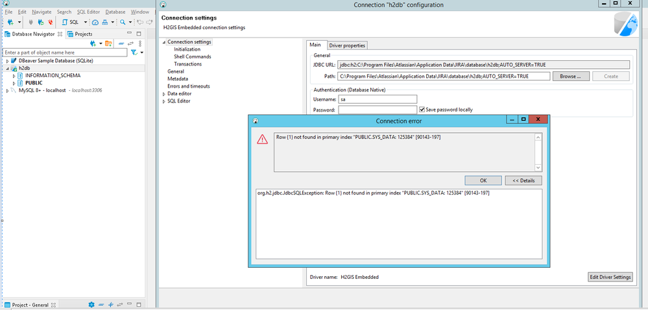
Task: Close the Project - General tab
Action: point(53,305)
